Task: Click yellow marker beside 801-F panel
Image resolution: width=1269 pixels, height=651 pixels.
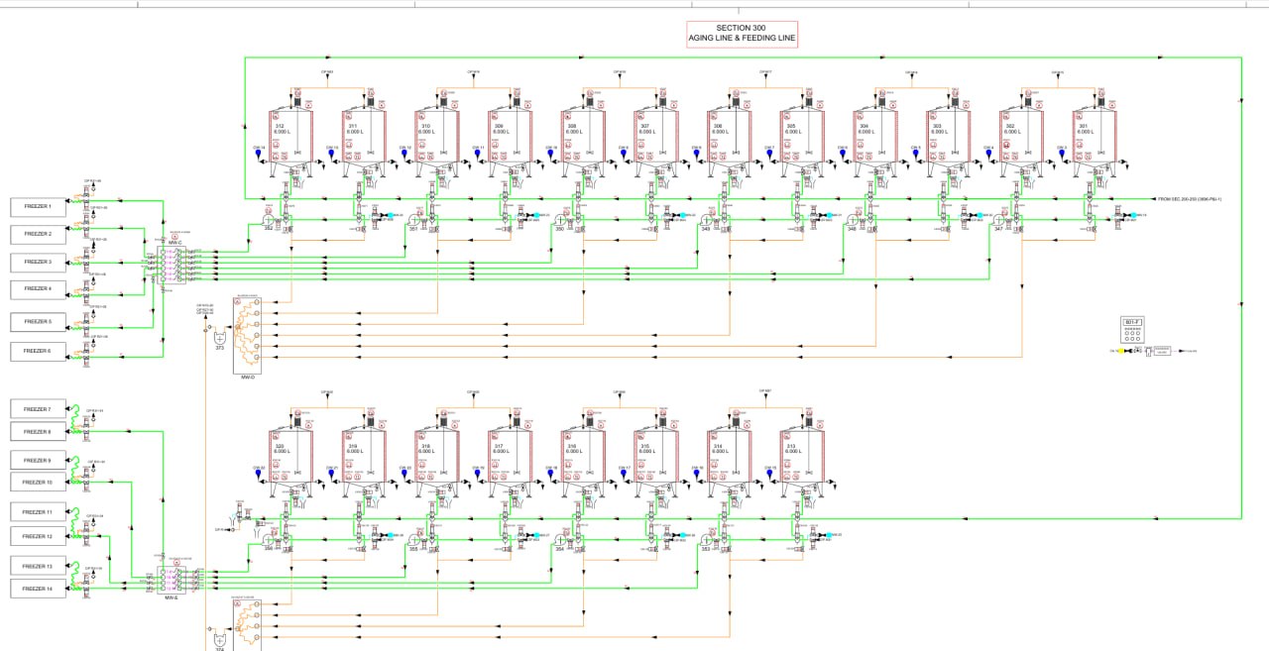Action: [x=1121, y=351]
